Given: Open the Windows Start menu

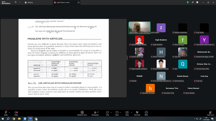Looking at the screenshot, I should point(3,119).
